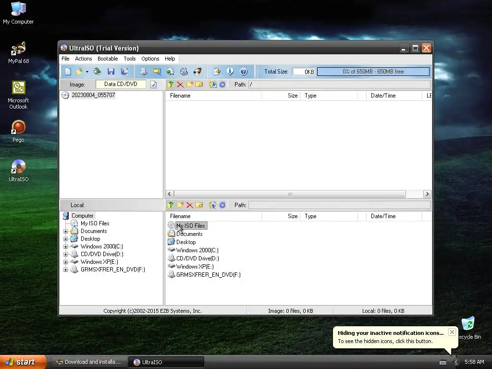492x369 pixels.
Task: Click the Mount to virtual drive icon
Action: coord(184,72)
